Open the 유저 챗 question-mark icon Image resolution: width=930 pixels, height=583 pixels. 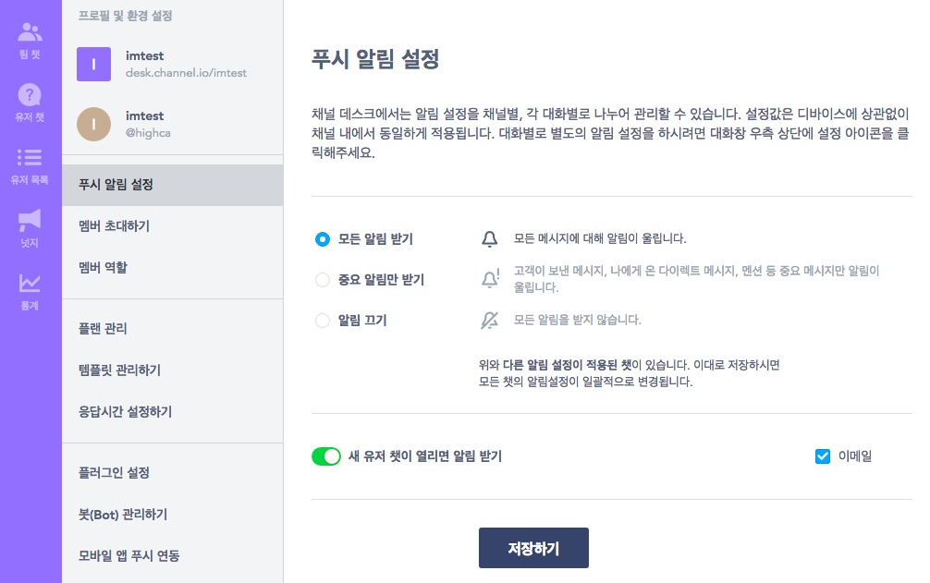point(31,95)
